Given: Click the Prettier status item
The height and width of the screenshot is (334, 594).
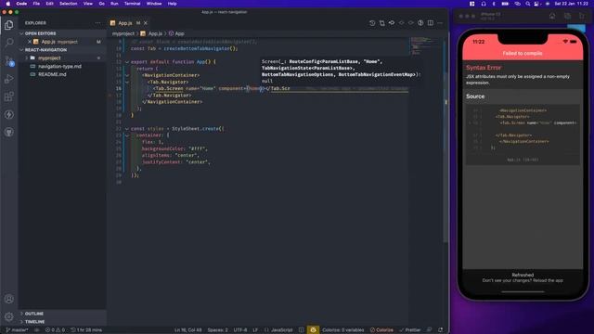Looking at the screenshot, I should (x=410, y=330).
